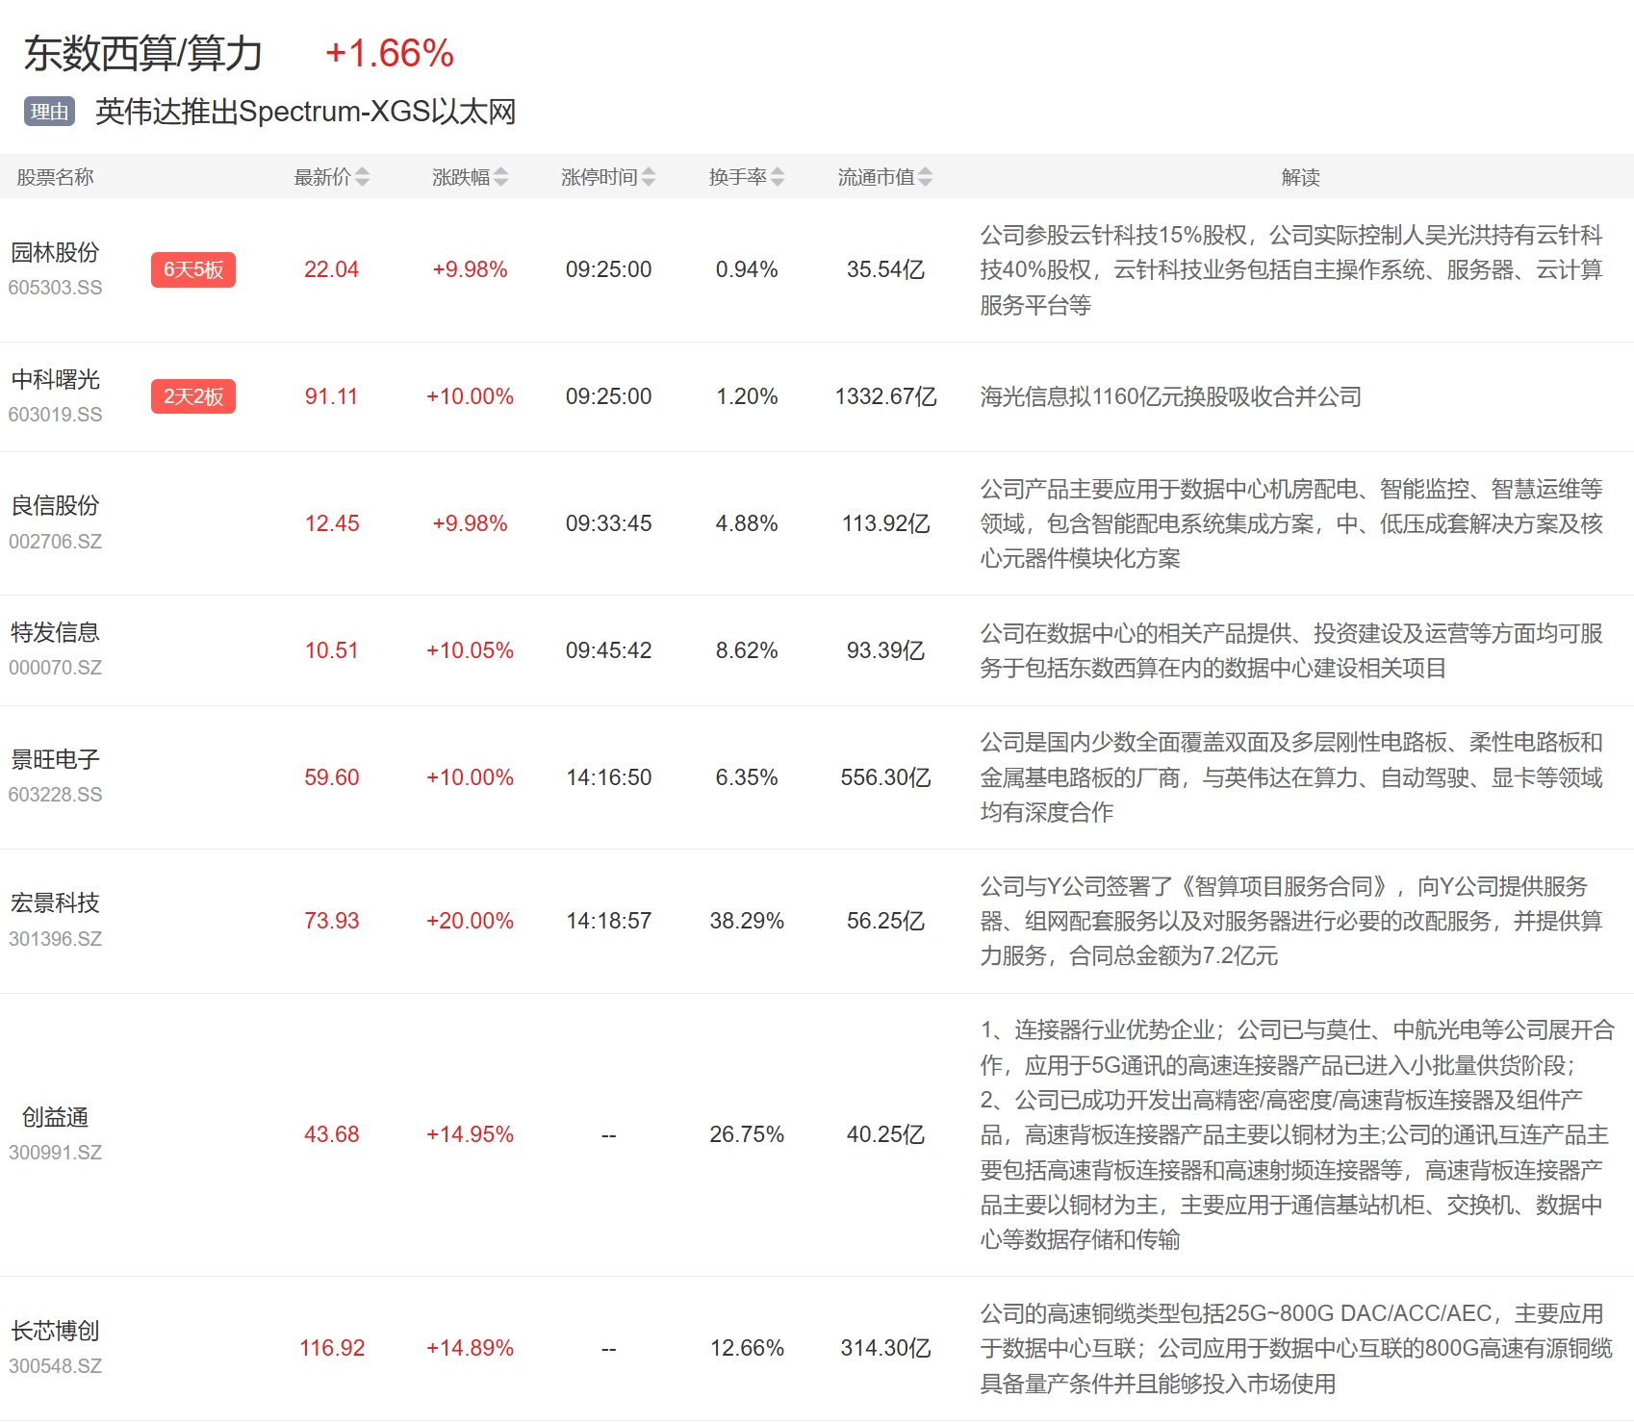Click limit-up time 09:33:45
This screenshot has height=1423, width=1634.
click(x=608, y=523)
